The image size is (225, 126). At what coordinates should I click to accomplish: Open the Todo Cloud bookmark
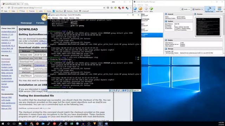click(58, 11)
